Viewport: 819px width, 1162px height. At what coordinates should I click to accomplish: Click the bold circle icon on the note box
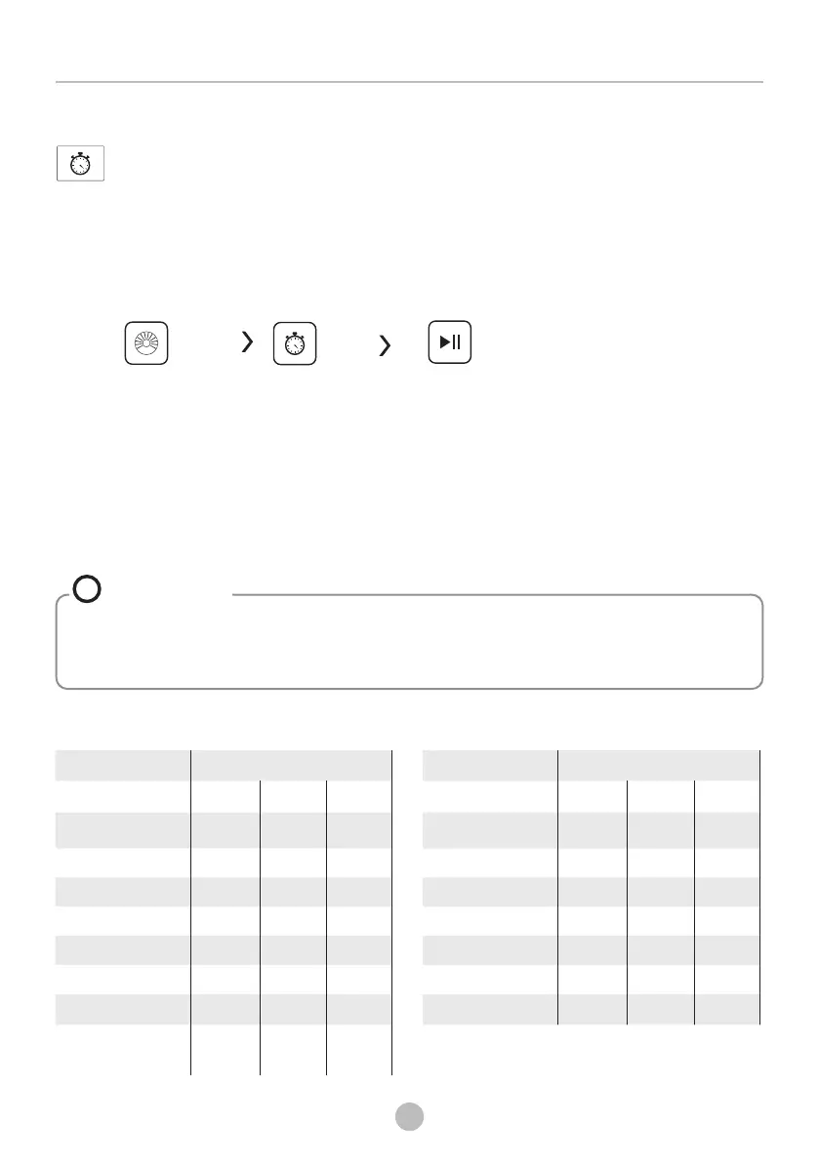[87, 589]
